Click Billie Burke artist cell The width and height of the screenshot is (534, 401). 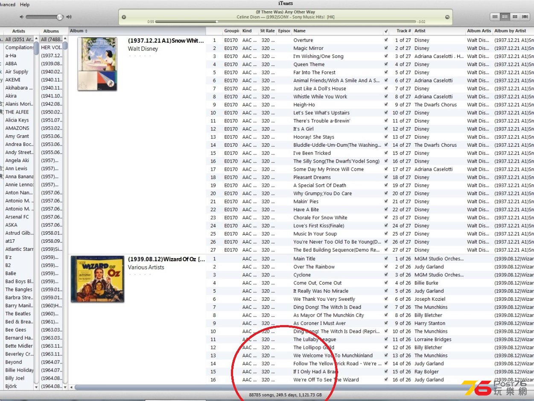[426, 283]
